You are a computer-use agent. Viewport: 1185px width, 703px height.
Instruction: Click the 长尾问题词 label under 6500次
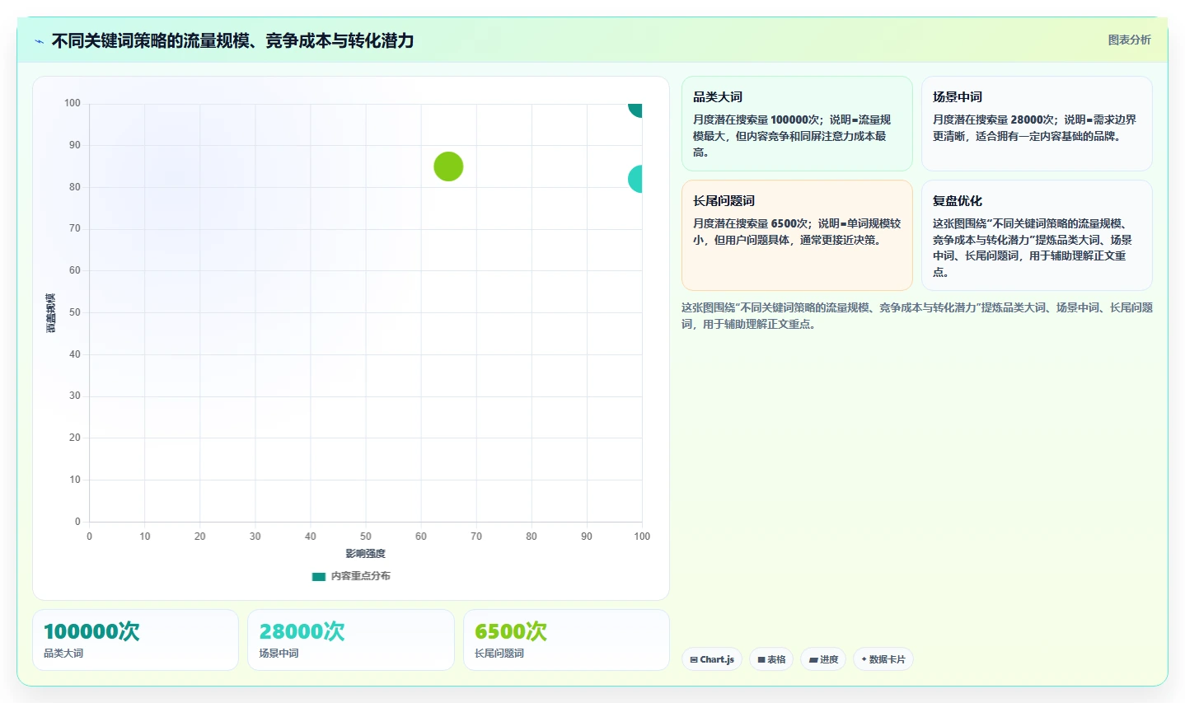(x=499, y=654)
